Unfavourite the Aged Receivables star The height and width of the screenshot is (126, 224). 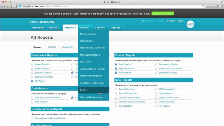(x=116, y=68)
